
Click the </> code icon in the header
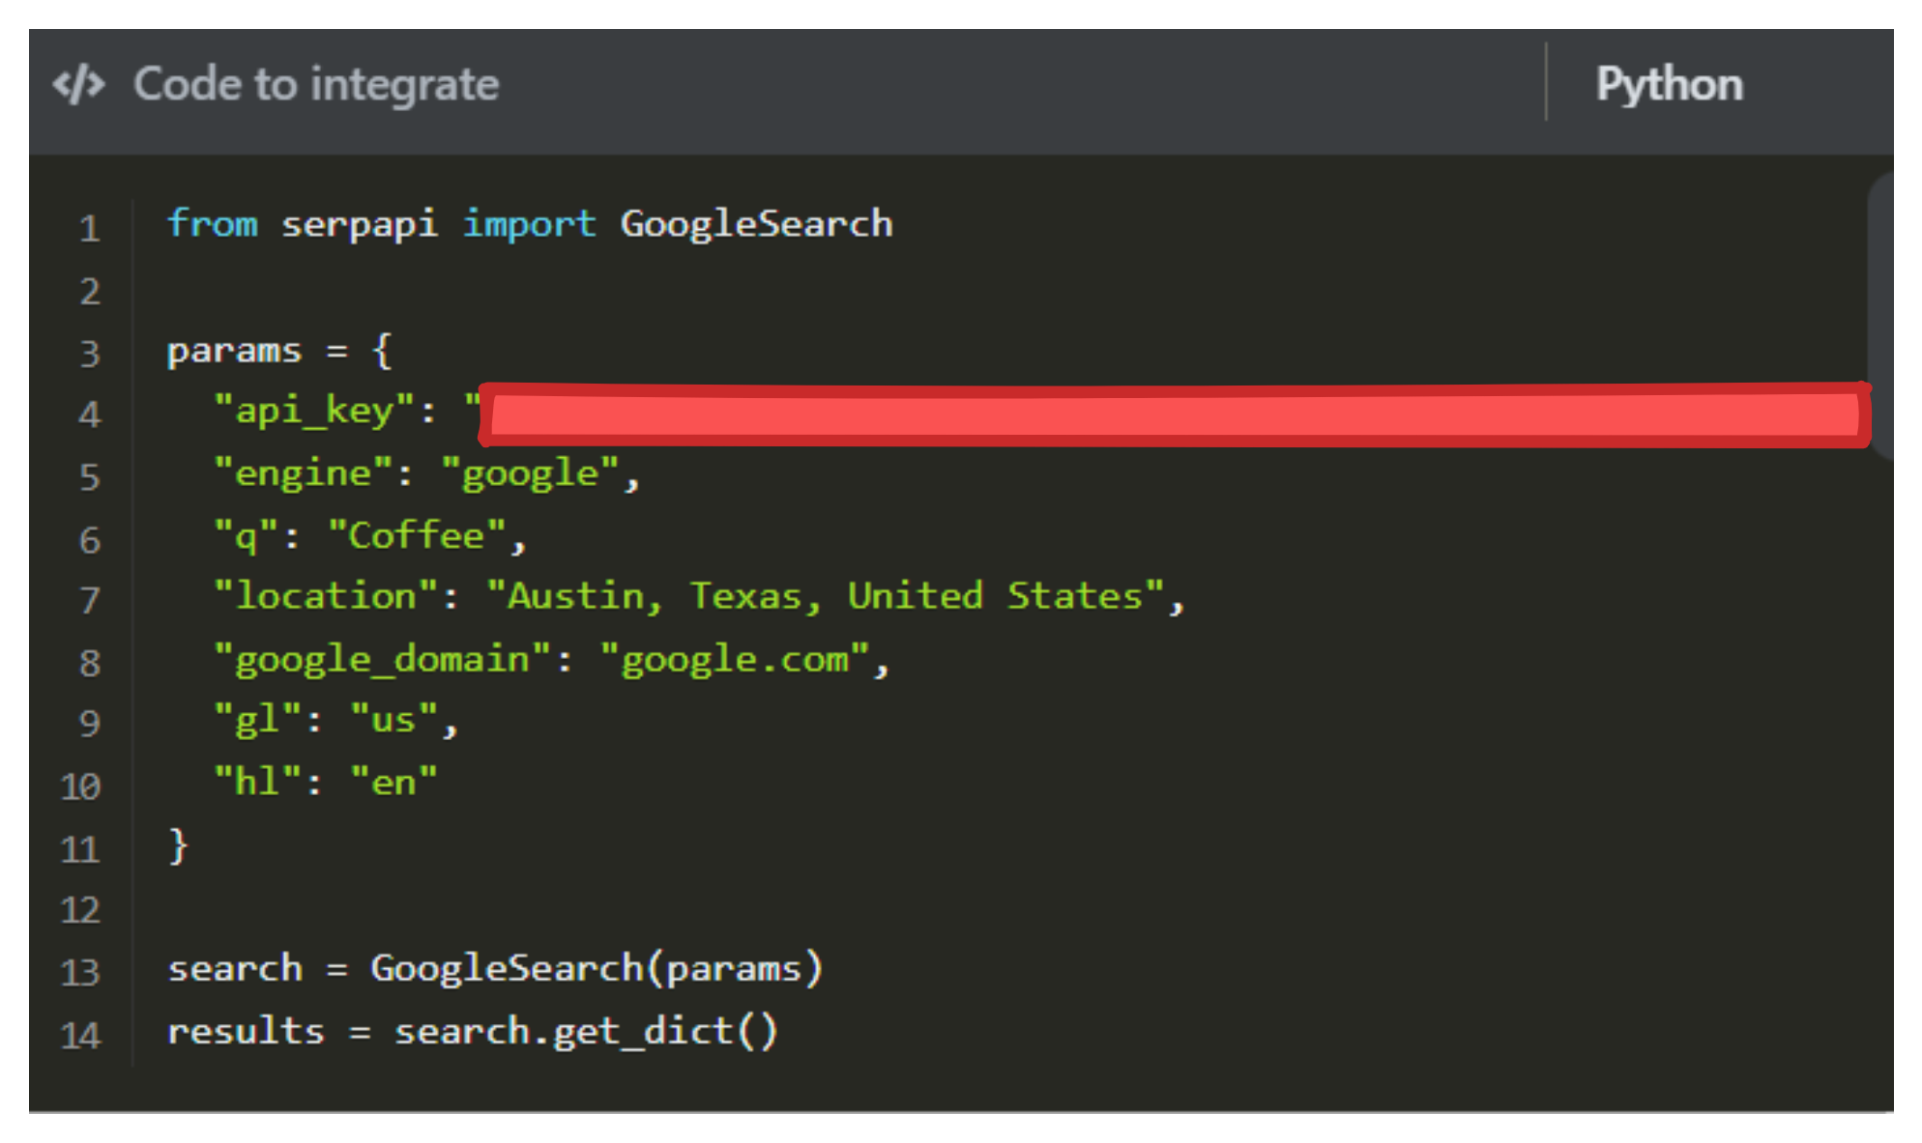tap(77, 83)
